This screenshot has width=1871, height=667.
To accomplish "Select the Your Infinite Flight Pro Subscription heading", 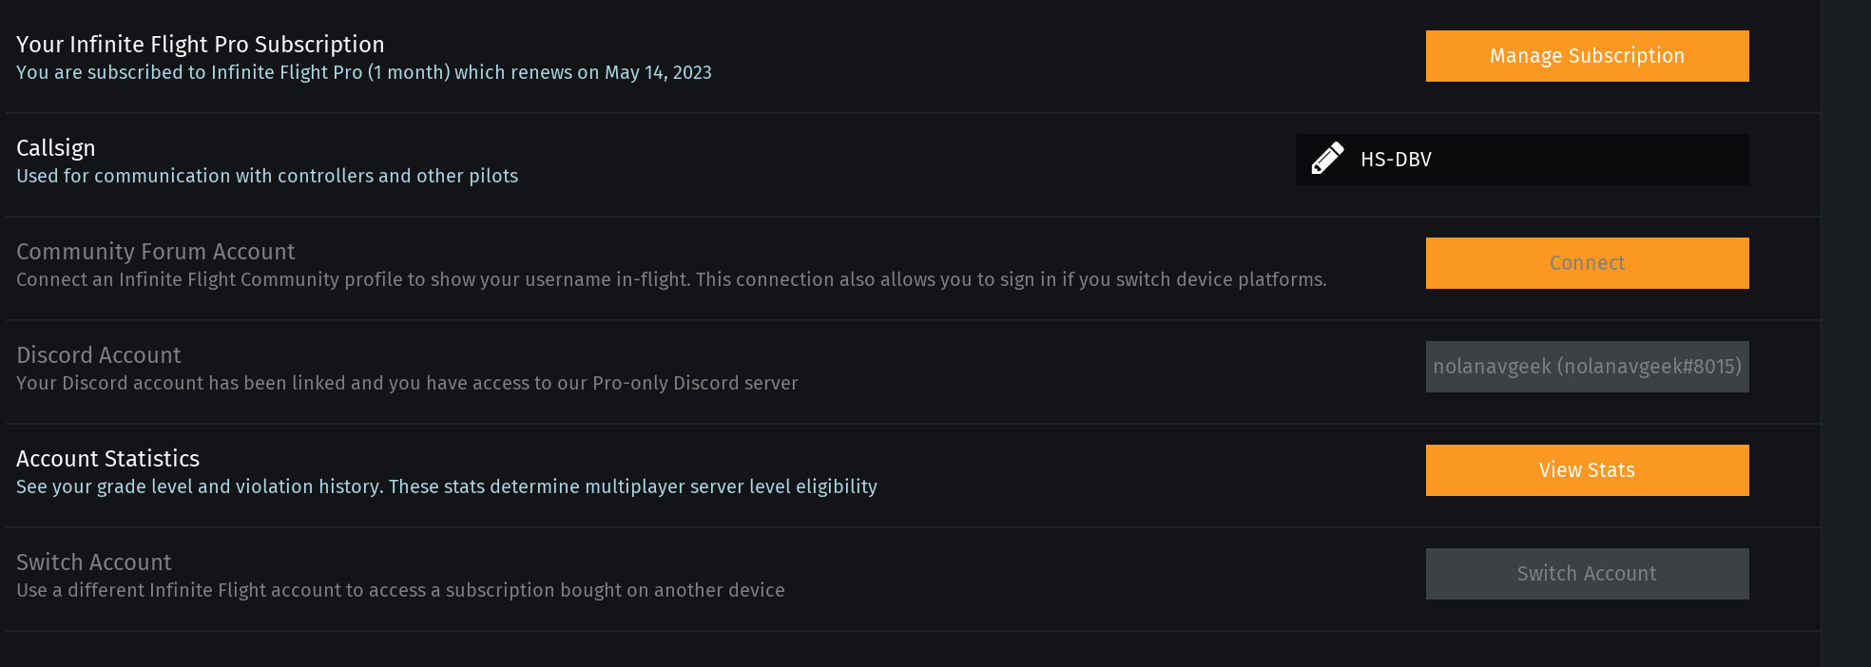I will pyautogui.click(x=201, y=45).
